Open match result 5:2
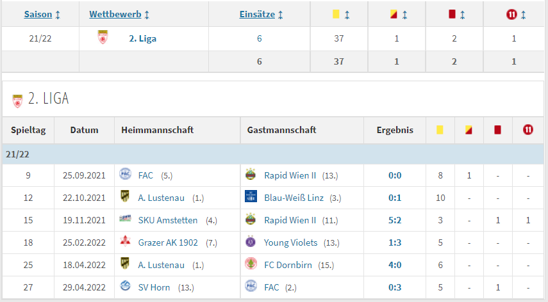Screen dimensions: 548x302 point(395,220)
